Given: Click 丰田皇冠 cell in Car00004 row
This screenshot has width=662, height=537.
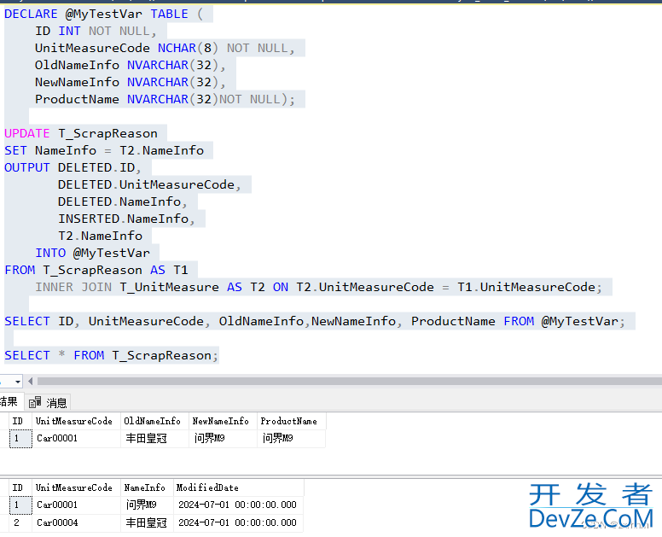Looking at the screenshot, I should [147, 522].
